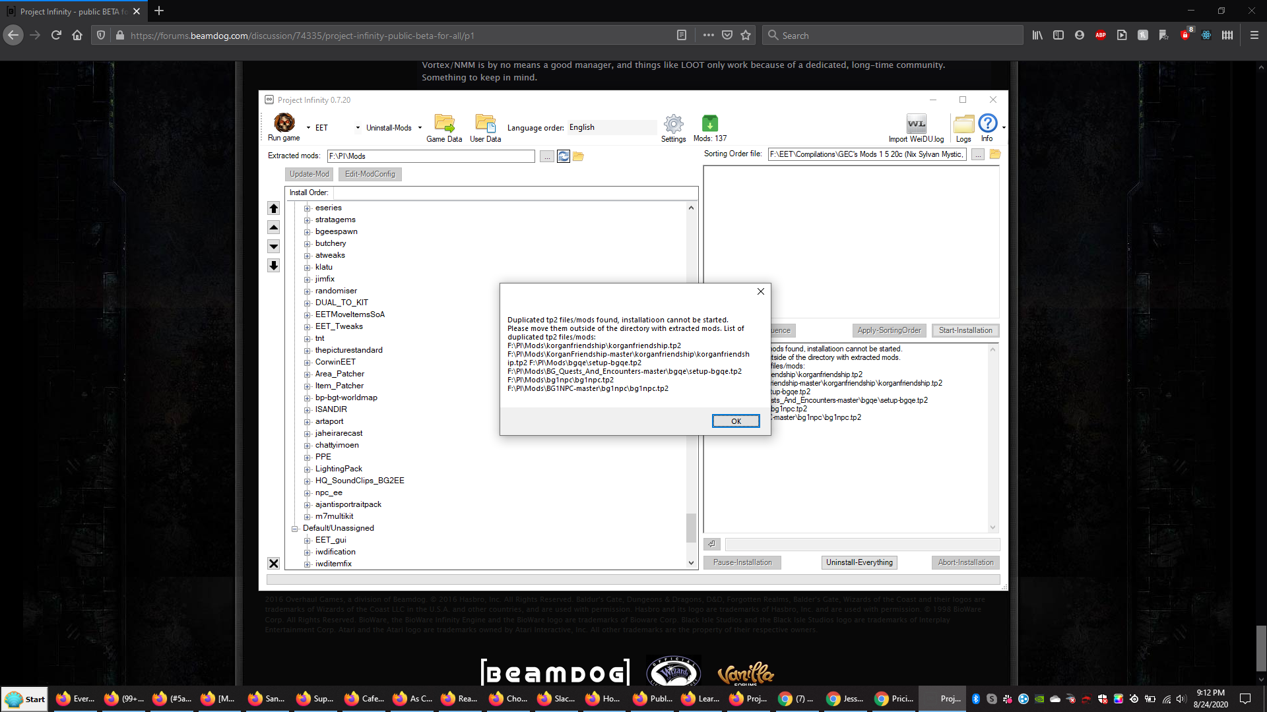Image resolution: width=1267 pixels, height=712 pixels.
Task: Click the X remove mod icon
Action: point(274,564)
